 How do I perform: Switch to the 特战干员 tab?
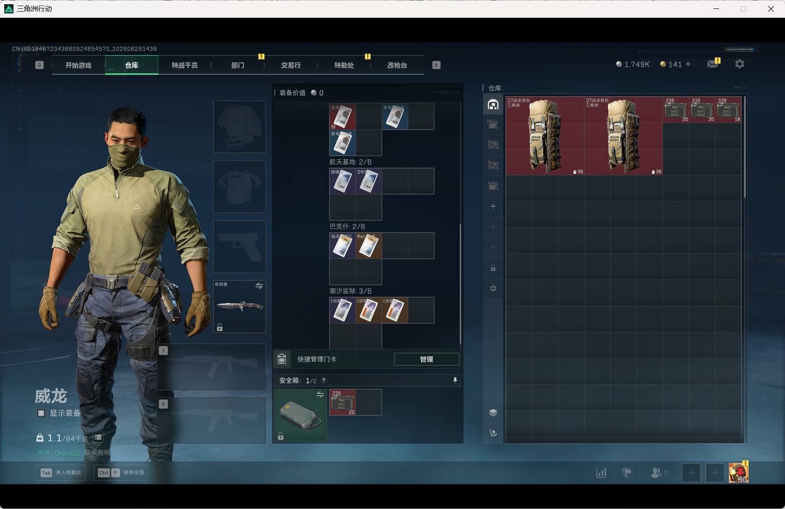[x=185, y=65]
